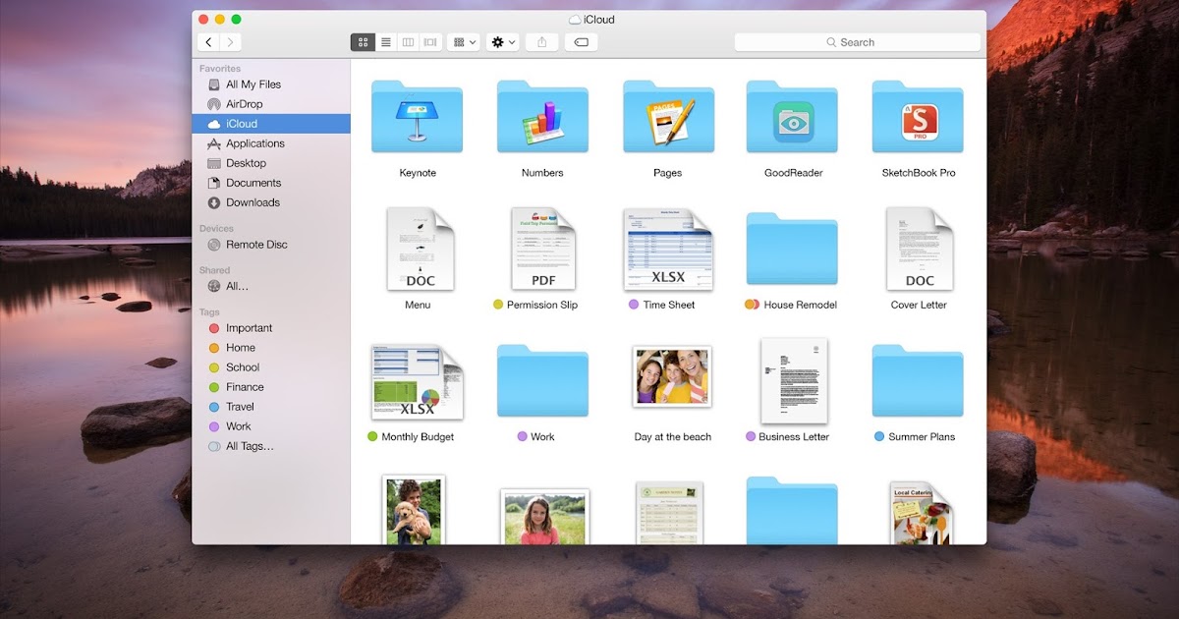Open the Pages app icon
Screen dimensions: 1179x619
pos(667,117)
